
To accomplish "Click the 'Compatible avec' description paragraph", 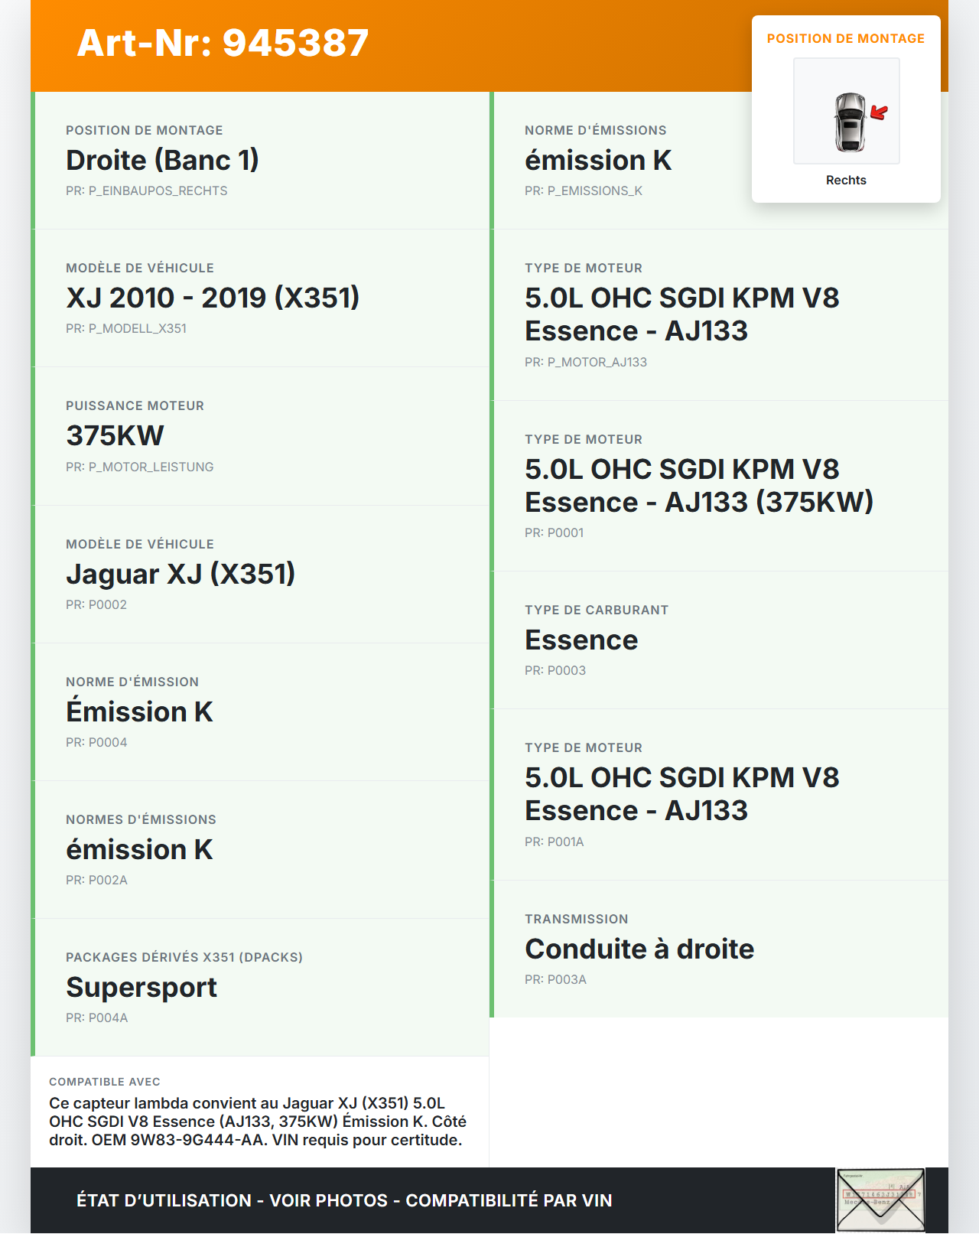I will [258, 1122].
